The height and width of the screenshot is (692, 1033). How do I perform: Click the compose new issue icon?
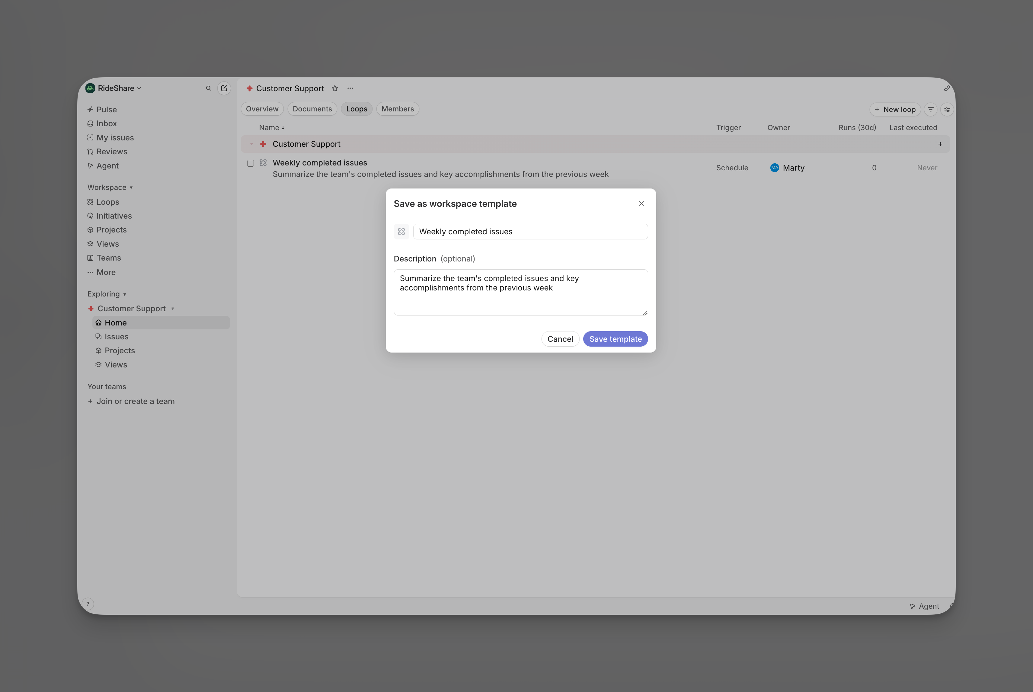click(x=224, y=88)
